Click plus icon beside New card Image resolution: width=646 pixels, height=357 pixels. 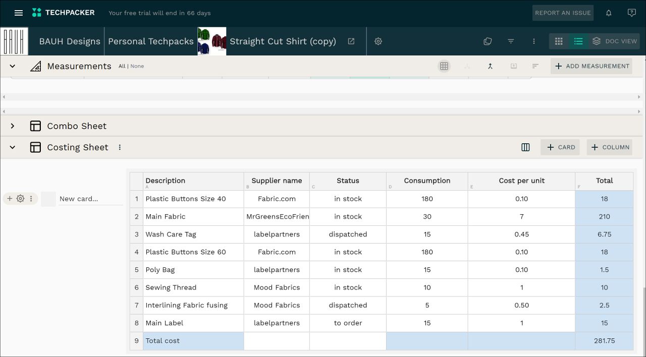(x=10, y=199)
